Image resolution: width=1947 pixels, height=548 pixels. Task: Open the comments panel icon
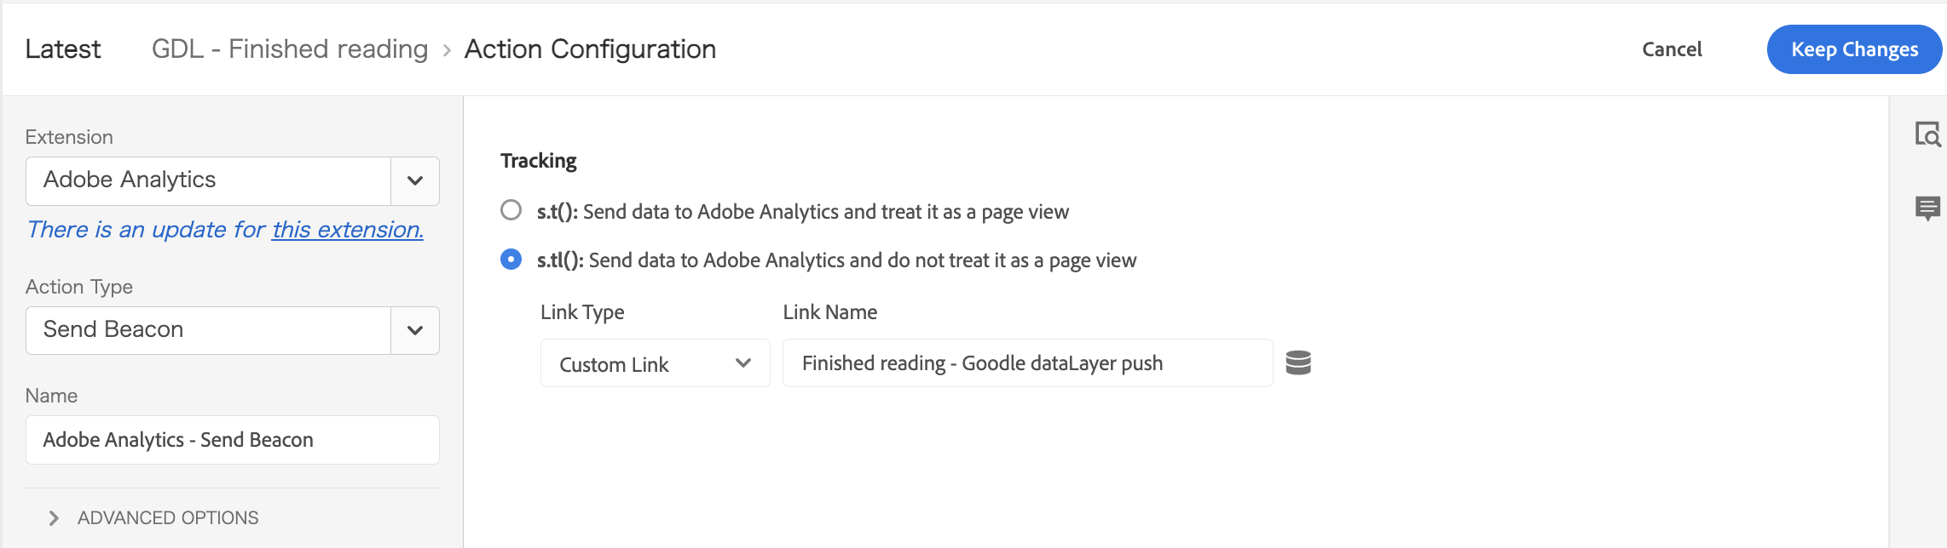click(x=1927, y=208)
